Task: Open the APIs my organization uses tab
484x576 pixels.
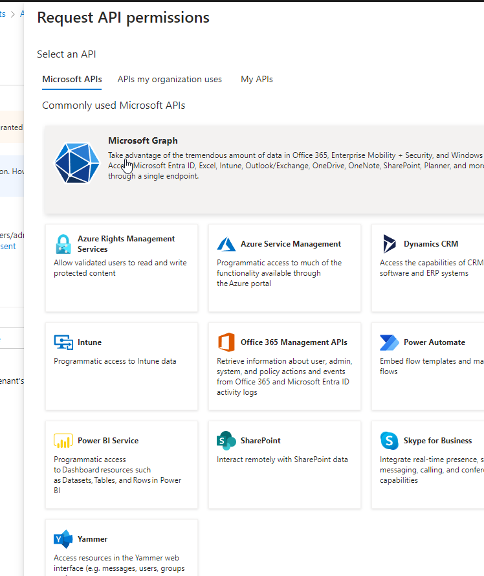Action: pyautogui.click(x=170, y=80)
